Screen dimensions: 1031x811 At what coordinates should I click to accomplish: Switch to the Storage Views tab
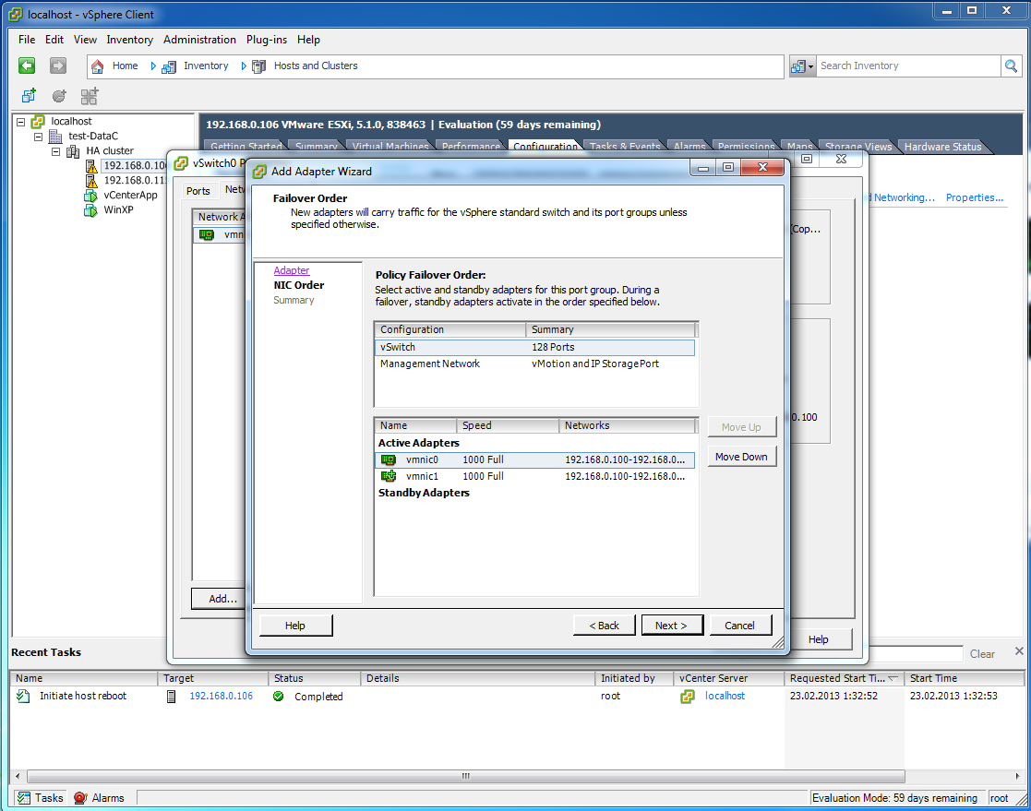point(858,147)
